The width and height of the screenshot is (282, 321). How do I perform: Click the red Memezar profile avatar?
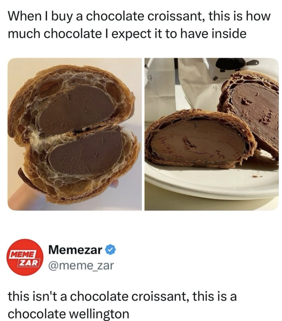(x=25, y=257)
